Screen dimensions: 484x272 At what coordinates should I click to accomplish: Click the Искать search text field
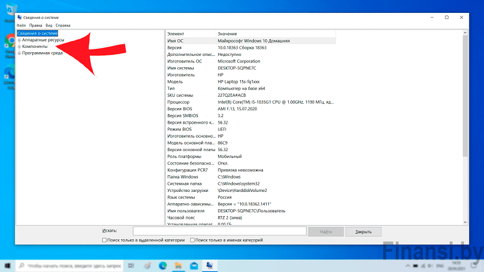click(x=219, y=231)
